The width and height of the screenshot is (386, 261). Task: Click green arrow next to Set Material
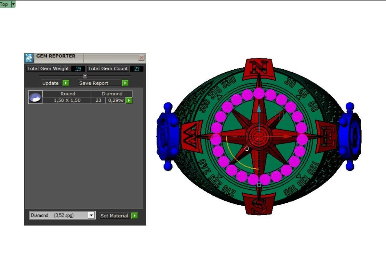coord(134,216)
